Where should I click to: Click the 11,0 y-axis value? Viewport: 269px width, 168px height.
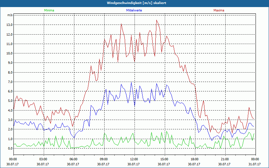point(10,44)
